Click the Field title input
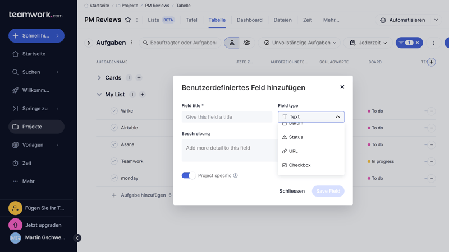The height and width of the screenshot is (252, 449). pyautogui.click(x=227, y=117)
